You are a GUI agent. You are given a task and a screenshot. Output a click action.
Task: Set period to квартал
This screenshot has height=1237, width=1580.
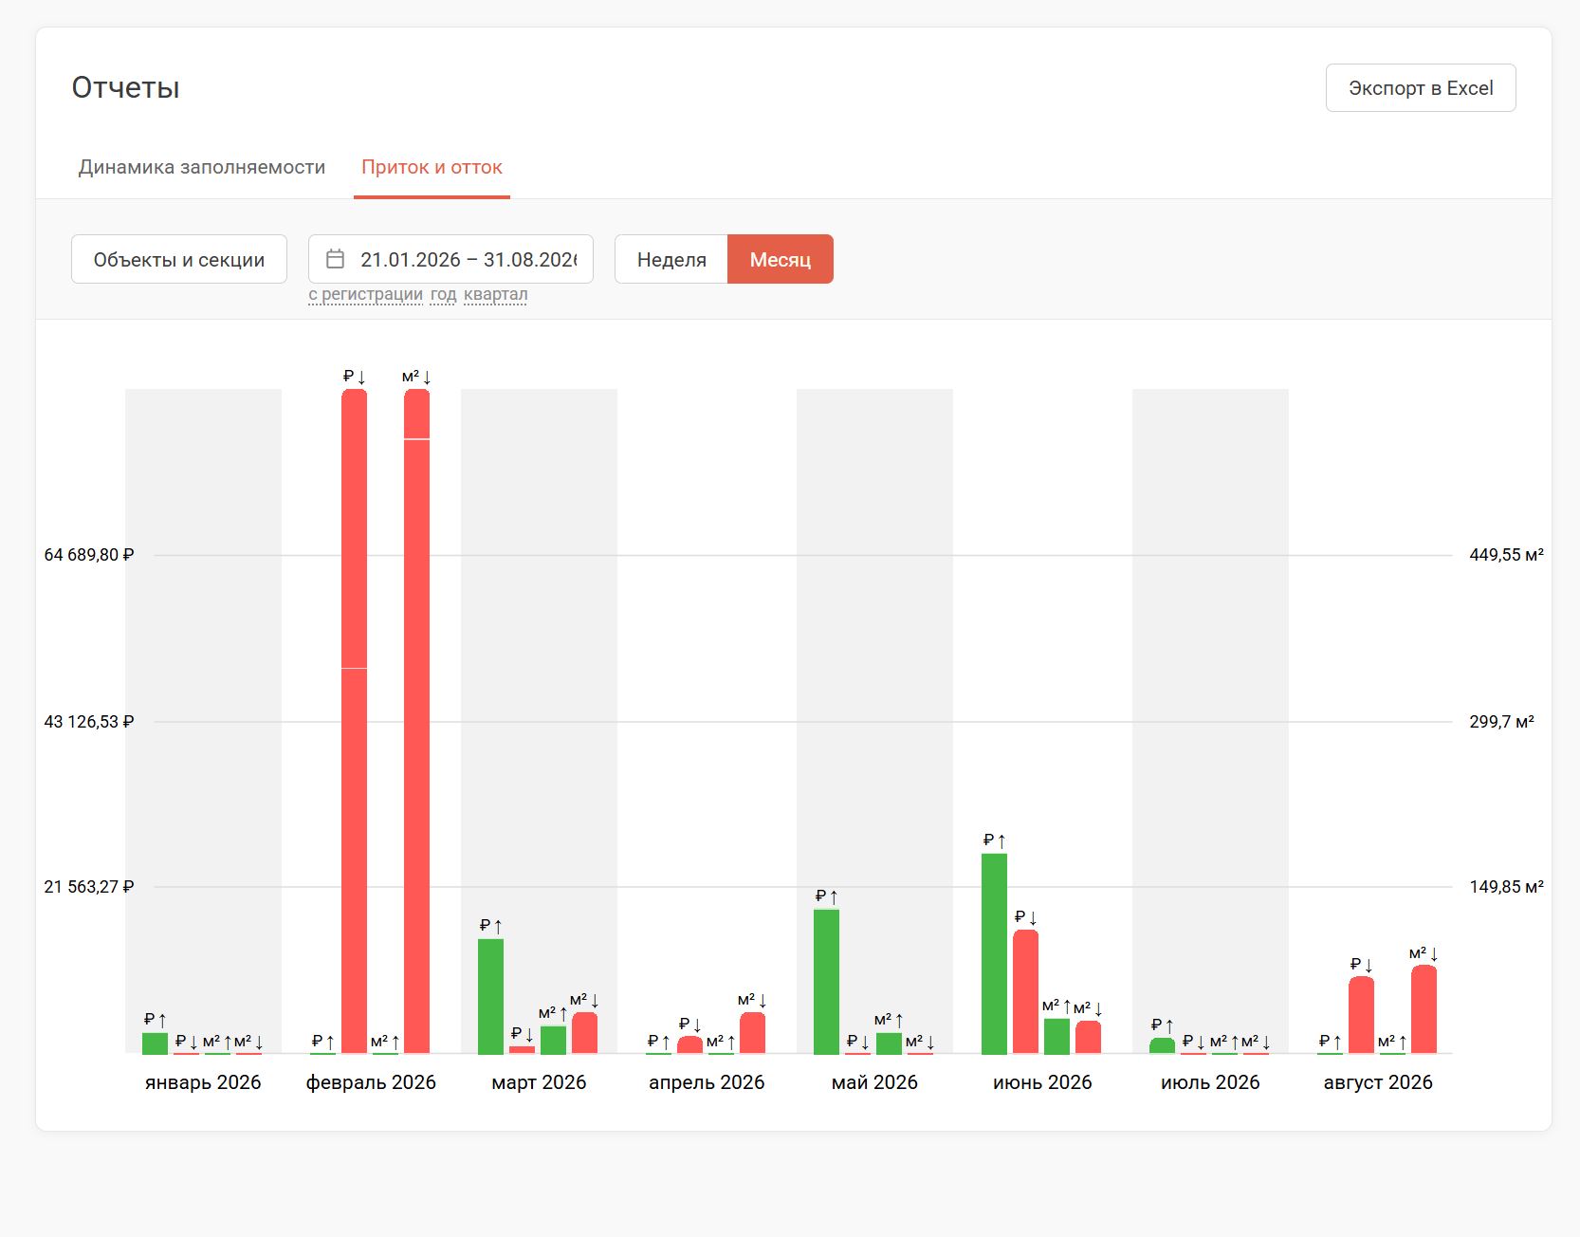[x=495, y=295]
